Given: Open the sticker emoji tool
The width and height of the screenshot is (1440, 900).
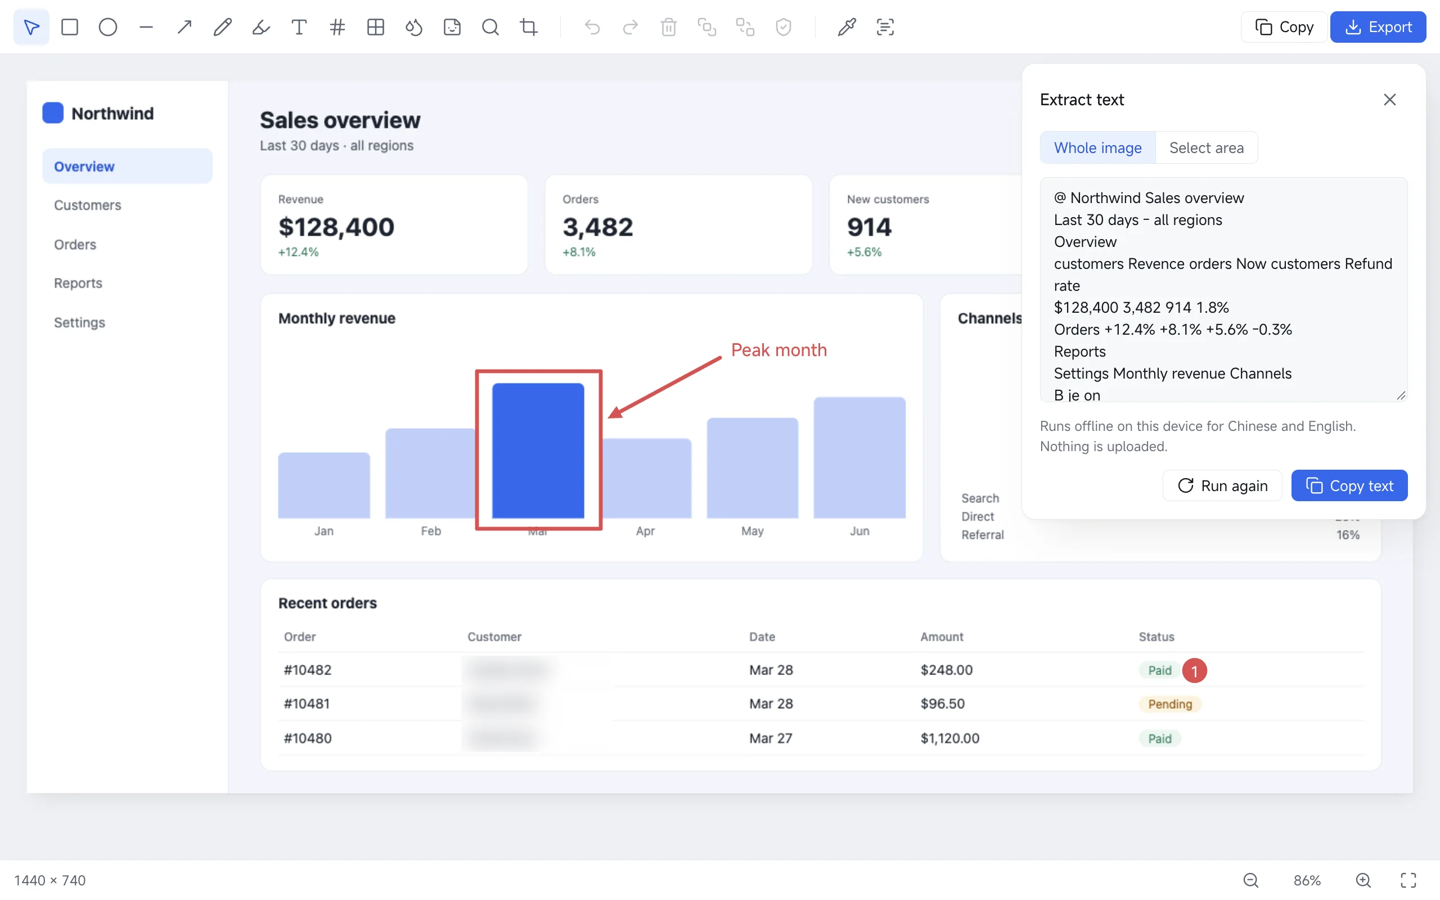Looking at the screenshot, I should pyautogui.click(x=452, y=27).
